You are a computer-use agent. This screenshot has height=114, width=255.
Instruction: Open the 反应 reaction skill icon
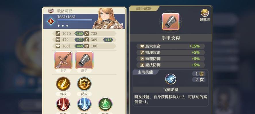tap(84, 84)
